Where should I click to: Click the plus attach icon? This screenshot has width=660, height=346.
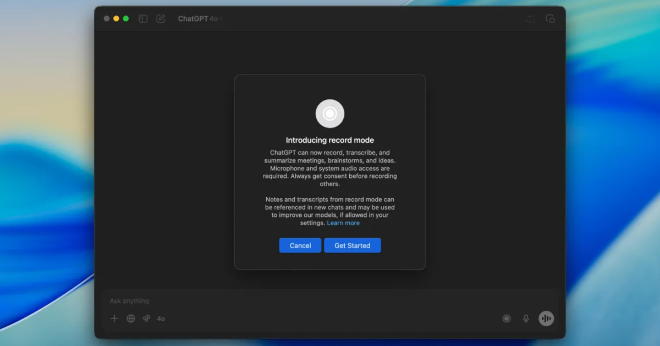pyautogui.click(x=114, y=319)
